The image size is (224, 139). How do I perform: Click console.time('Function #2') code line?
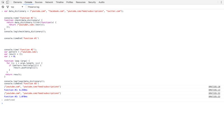[x=20, y=50]
